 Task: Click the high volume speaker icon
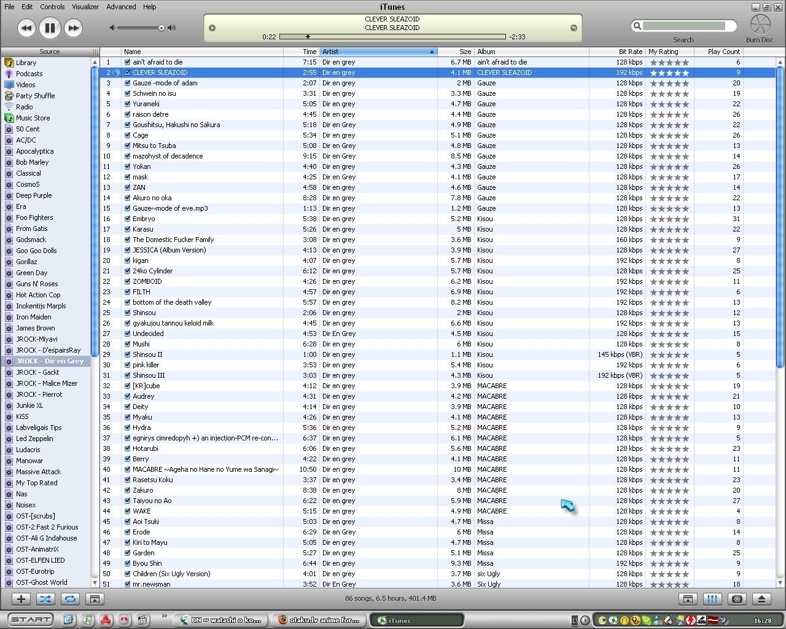click(171, 28)
